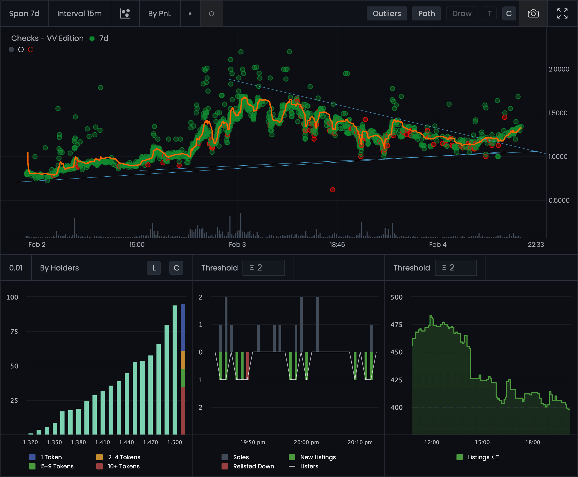578x477 pixels.
Task: Click the 10+ Tokens red legend swatch
Action: click(x=99, y=466)
